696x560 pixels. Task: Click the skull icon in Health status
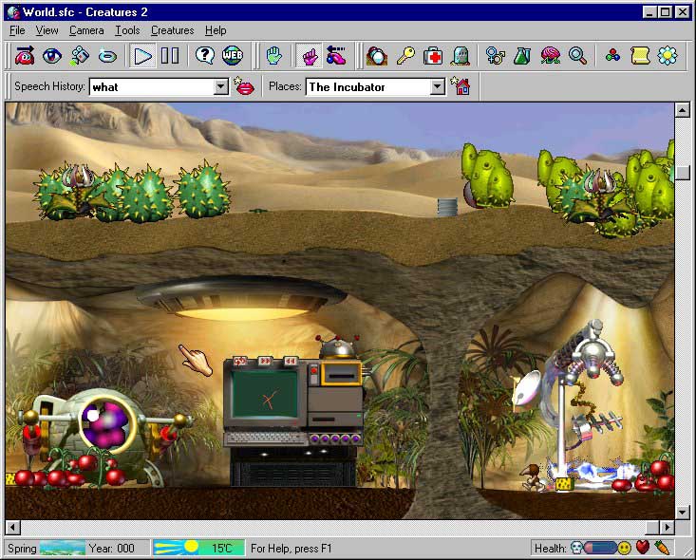(576, 548)
